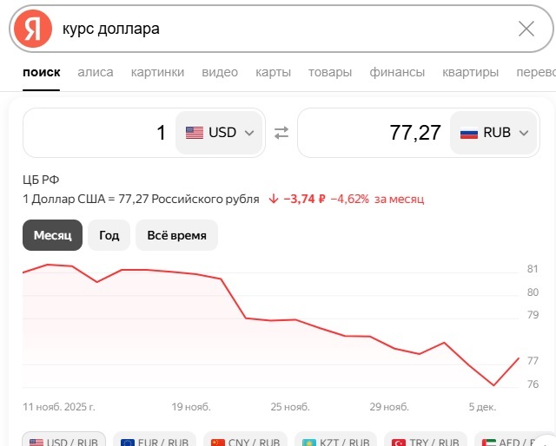This screenshot has height=446, width=556.
Task: Clear the search query with X
Action: 526,29
